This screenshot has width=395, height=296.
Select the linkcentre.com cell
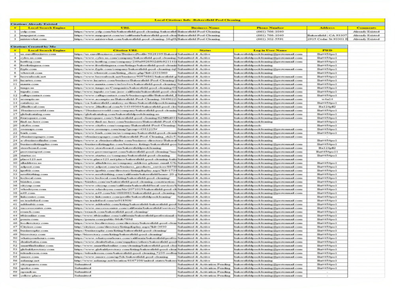[47, 197]
